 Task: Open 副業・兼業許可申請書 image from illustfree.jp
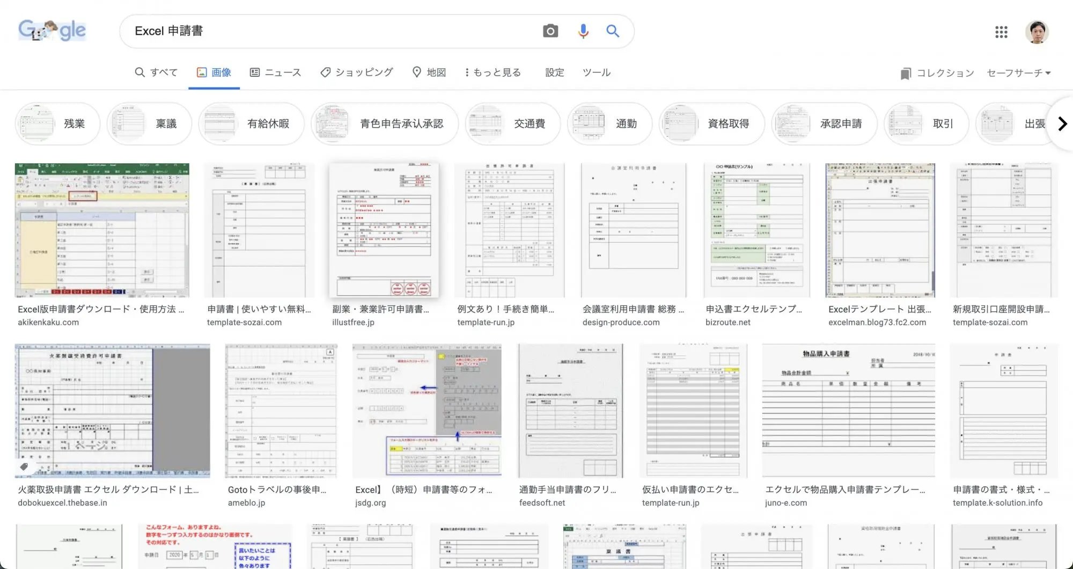click(384, 230)
